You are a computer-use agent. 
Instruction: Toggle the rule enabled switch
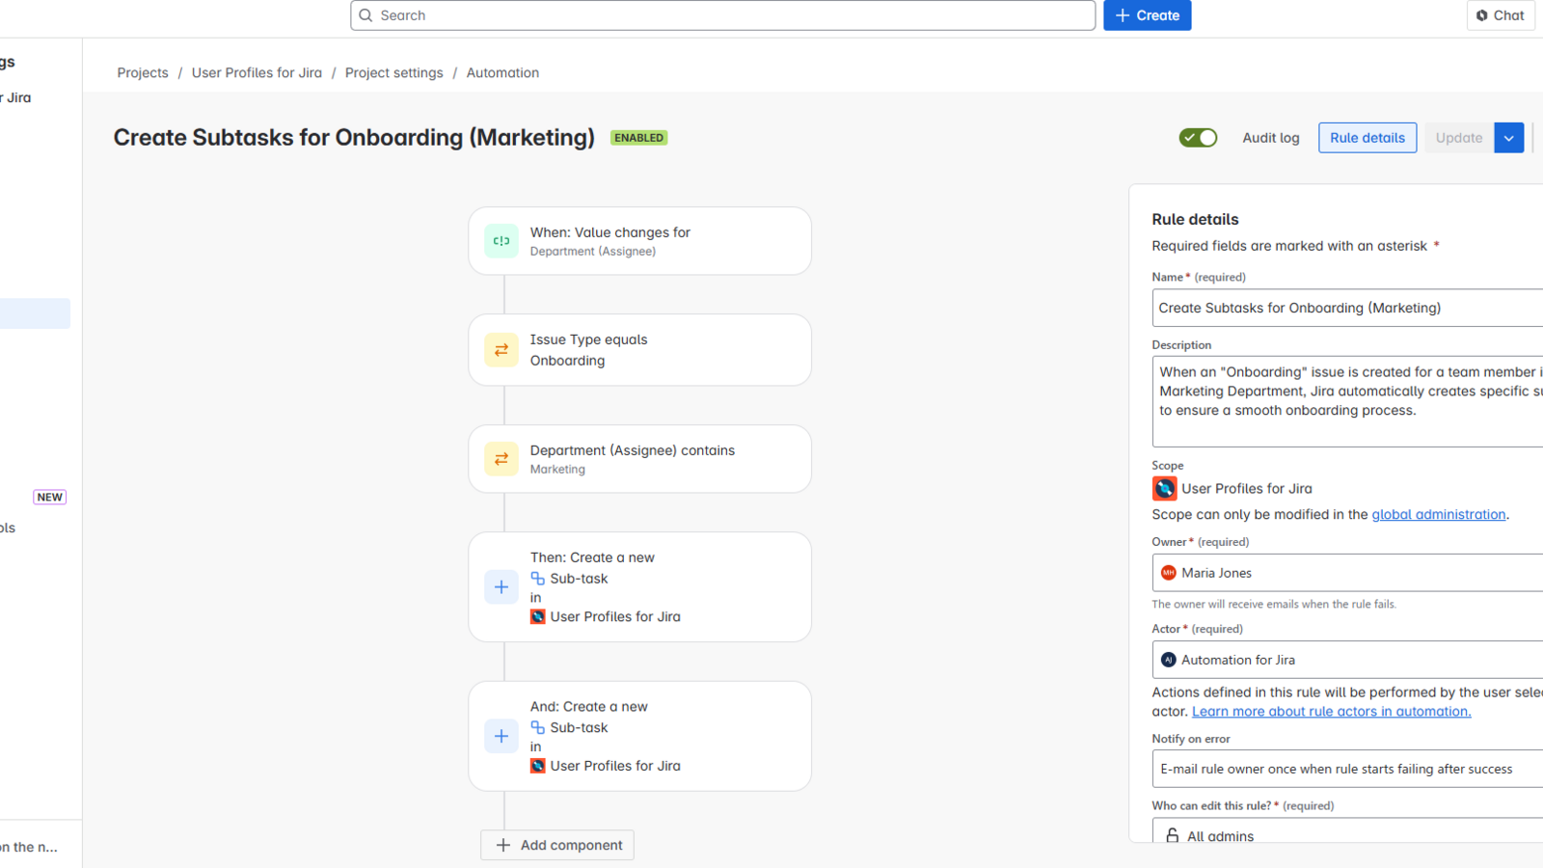click(x=1198, y=138)
